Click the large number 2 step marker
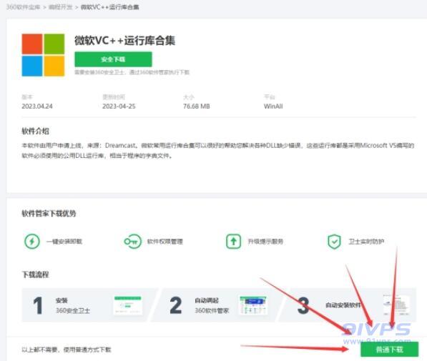This screenshot has width=427, height=361. point(176,305)
